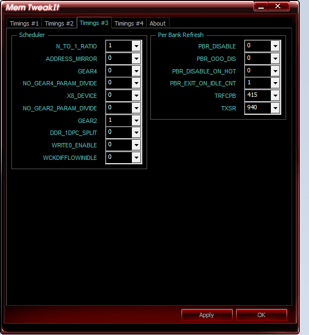Viewport: 309px width, 335px height.
Task: Click the Apply button
Action: point(207,315)
